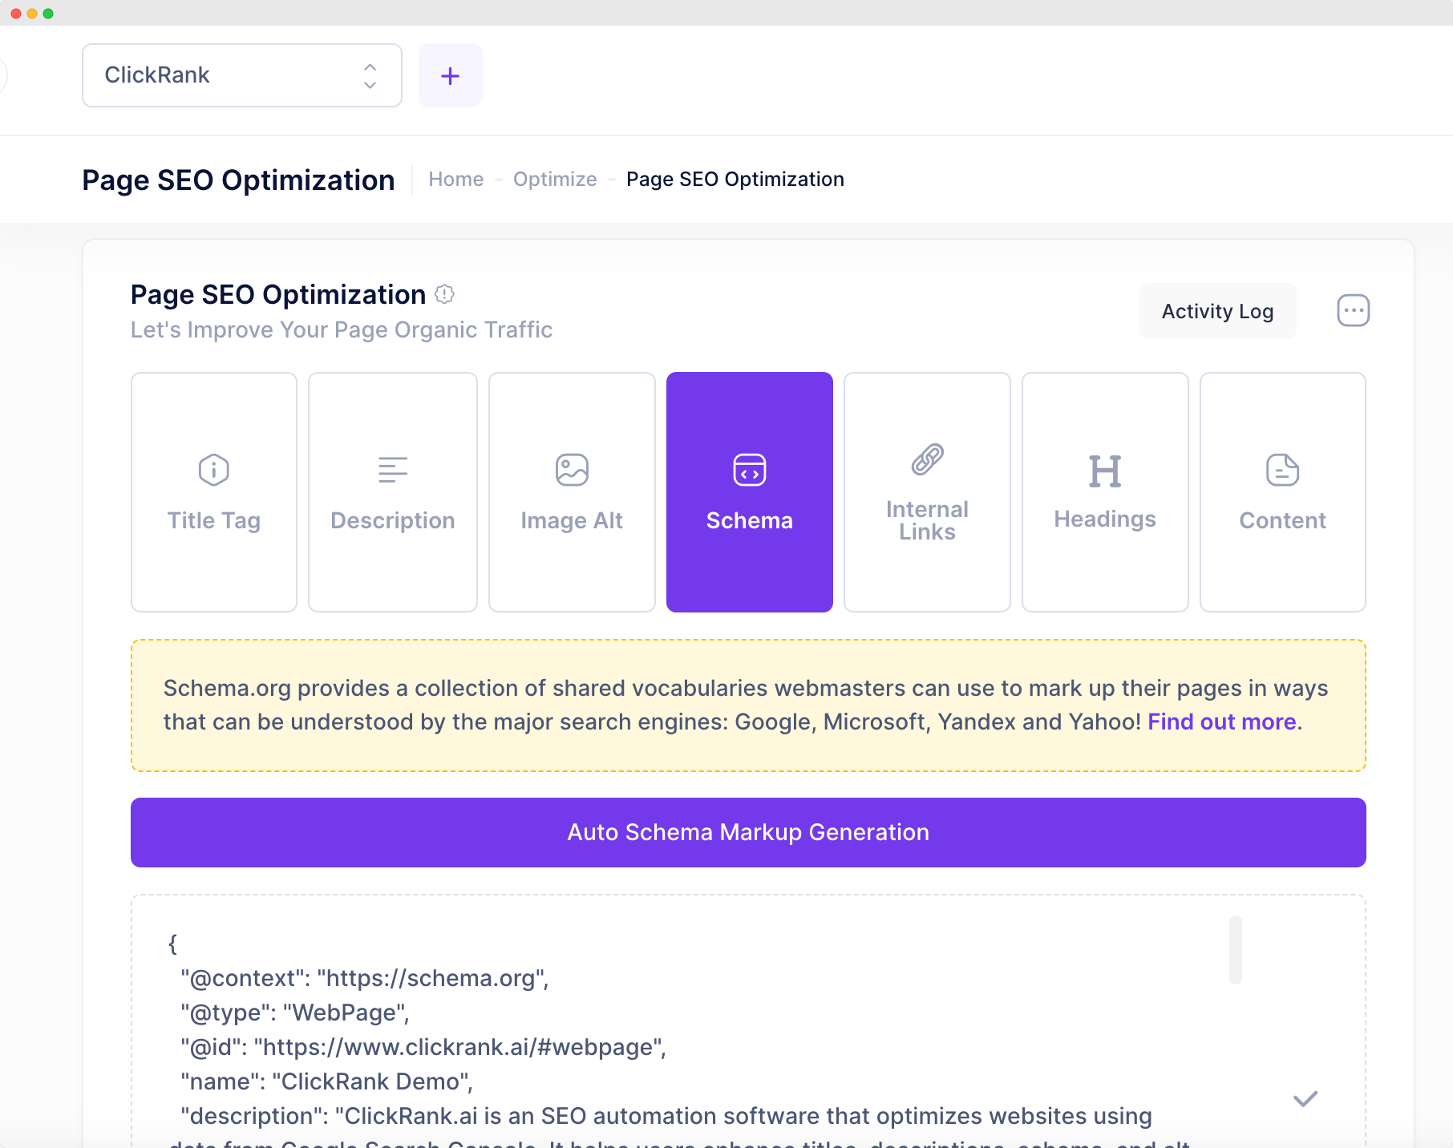Navigate to Home via breadcrumb
The width and height of the screenshot is (1453, 1148).
click(x=455, y=179)
